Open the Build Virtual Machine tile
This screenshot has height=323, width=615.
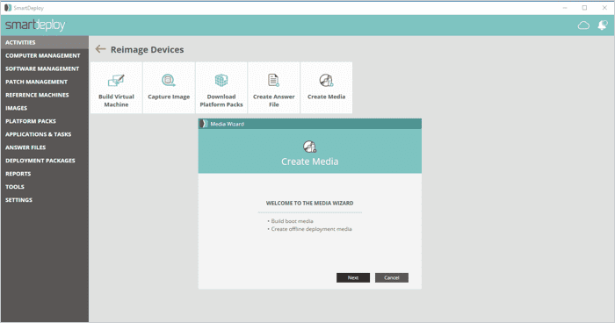pos(116,88)
